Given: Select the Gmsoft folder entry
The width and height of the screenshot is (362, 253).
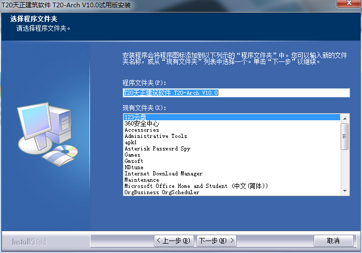Looking at the screenshot, I should point(232,161).
